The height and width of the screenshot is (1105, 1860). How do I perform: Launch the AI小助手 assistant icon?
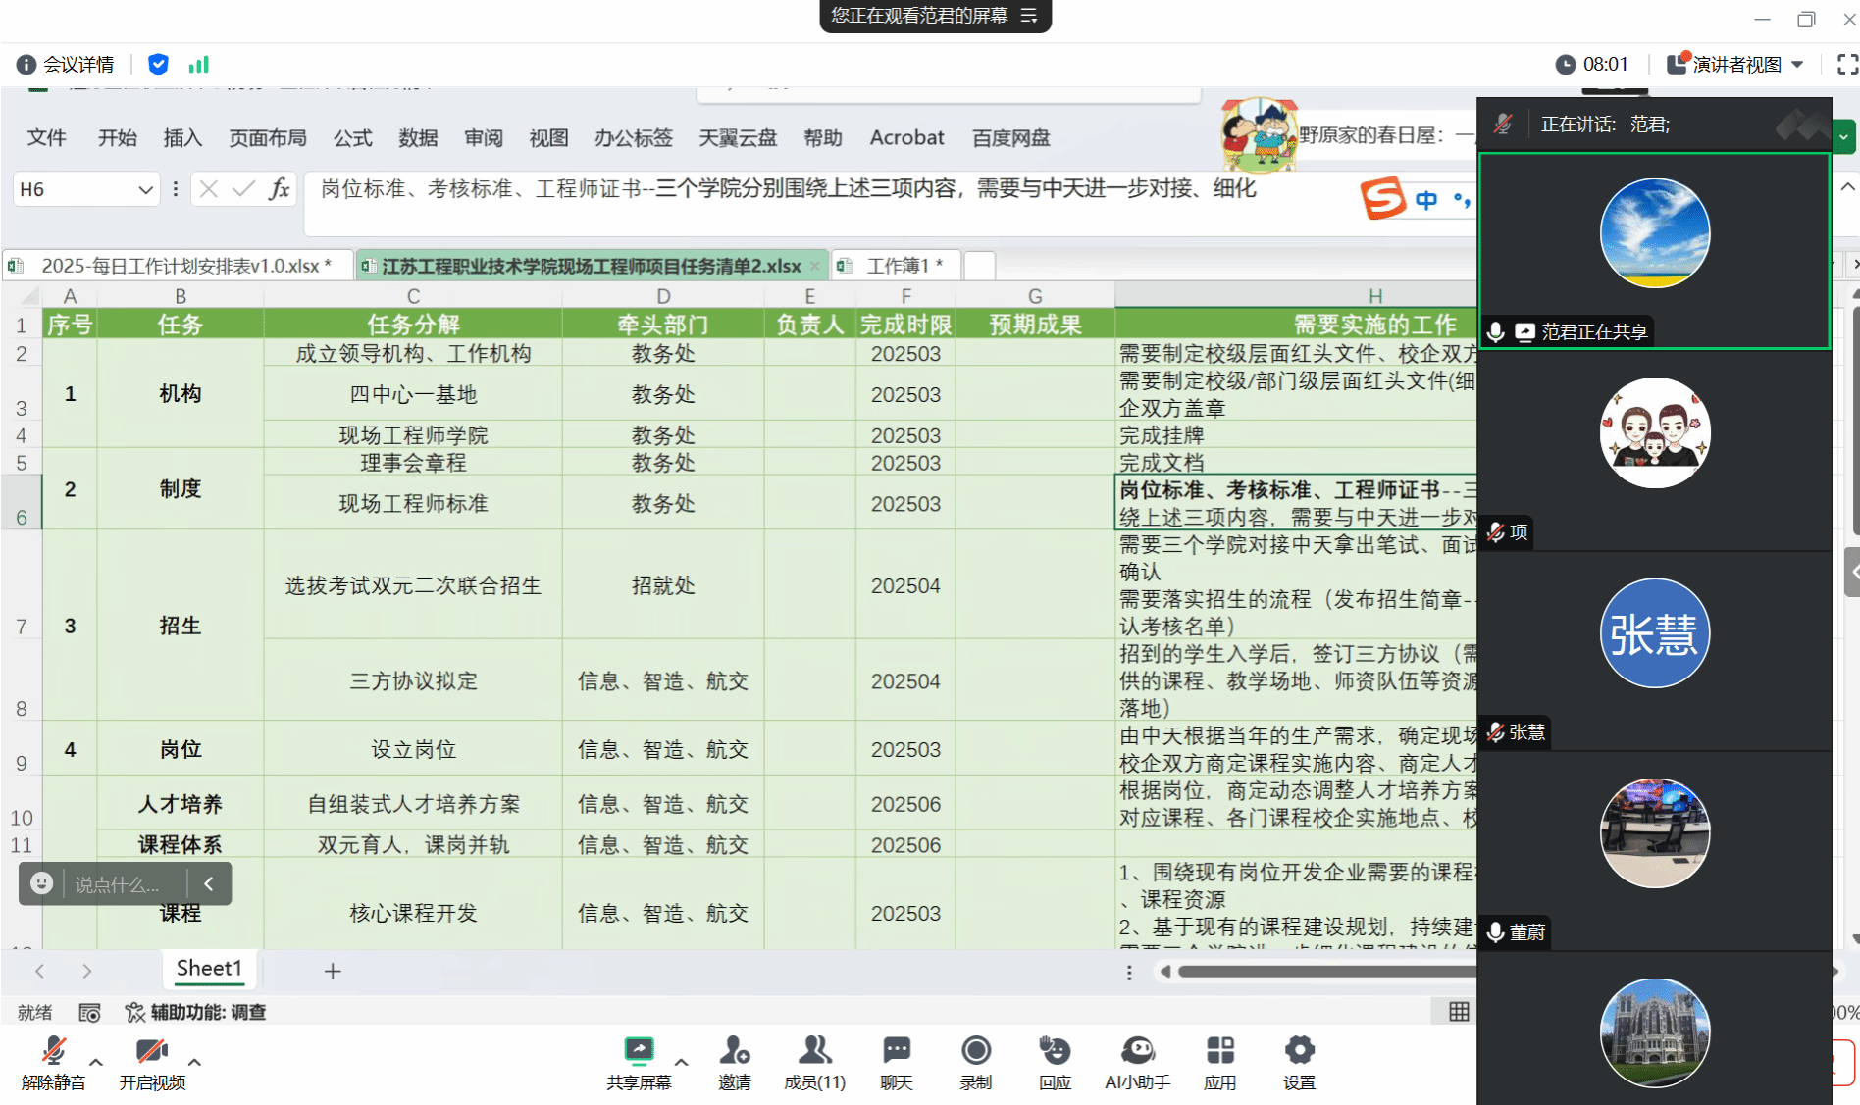(x=1137, y=1052)
